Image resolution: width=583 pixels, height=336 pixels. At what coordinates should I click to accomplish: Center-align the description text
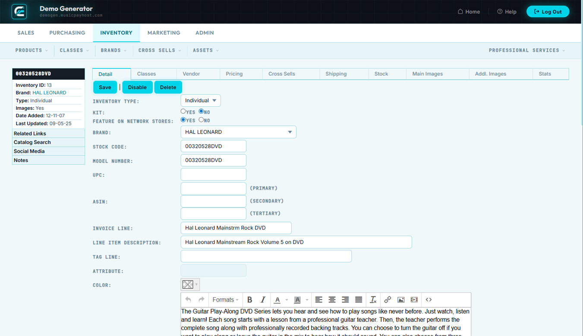[332, 300]
